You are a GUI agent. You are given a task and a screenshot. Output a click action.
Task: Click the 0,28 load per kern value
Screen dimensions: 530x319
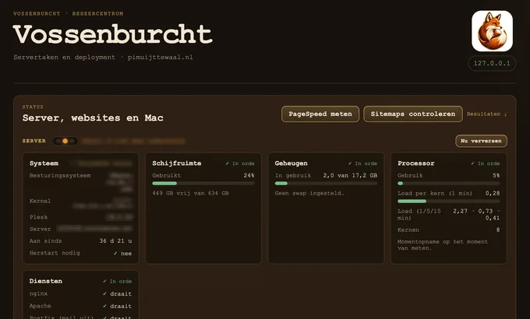(493, 193)
